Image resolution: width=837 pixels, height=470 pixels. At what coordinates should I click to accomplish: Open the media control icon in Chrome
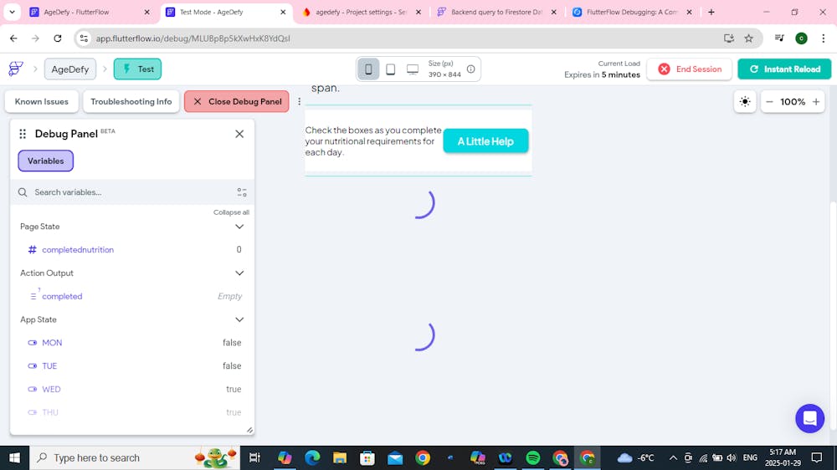[779, 38]
